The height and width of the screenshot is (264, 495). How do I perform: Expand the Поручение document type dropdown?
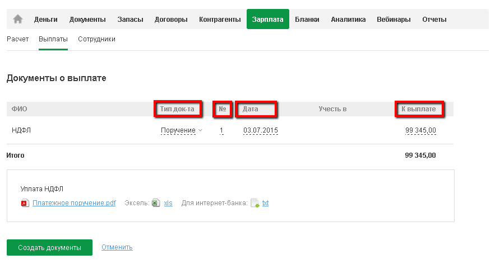[x=182, y=130]
